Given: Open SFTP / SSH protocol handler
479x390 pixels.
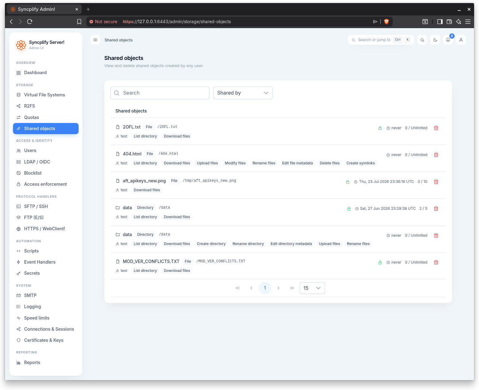Looking at the screenshot, I should click(46, 206).
